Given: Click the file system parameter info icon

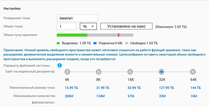Looking at the screenshot, I should pyautogui.click(x=60, y=65).
